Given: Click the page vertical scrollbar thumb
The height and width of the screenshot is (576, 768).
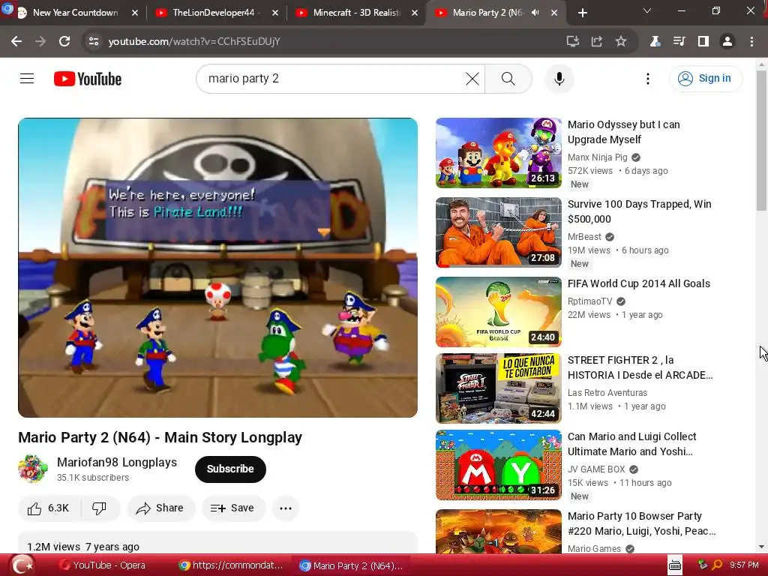Looking at the screenshot, I should pos(761,140).
